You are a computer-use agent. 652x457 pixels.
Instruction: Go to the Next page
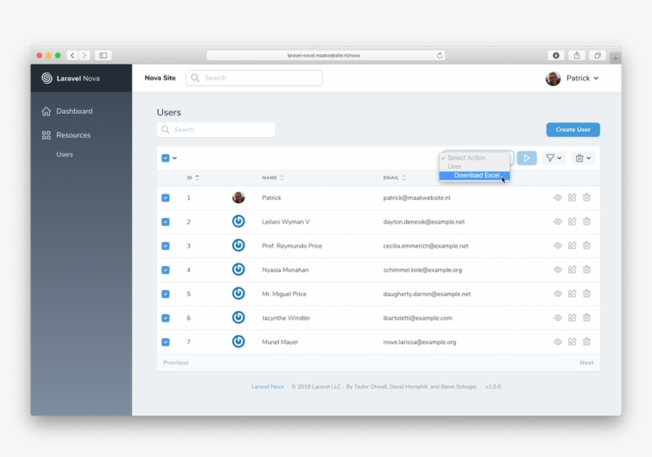pos(586,362)
